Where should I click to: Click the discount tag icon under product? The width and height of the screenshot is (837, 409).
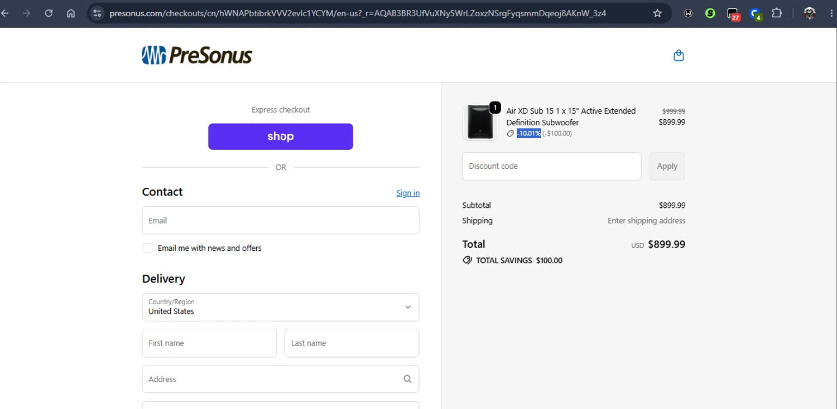pos(510,134)
